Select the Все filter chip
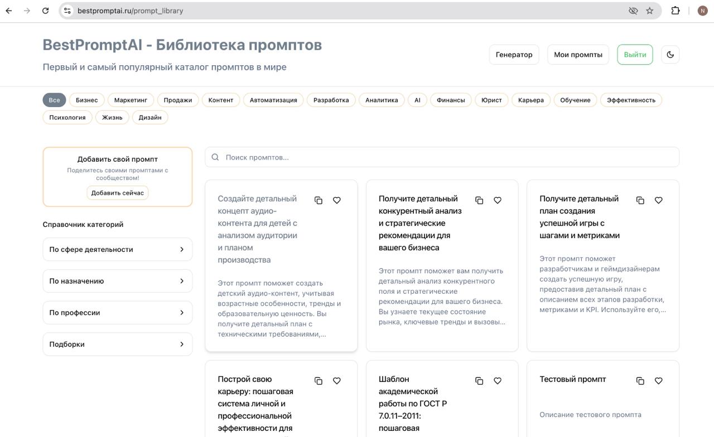 pos(54,100)
